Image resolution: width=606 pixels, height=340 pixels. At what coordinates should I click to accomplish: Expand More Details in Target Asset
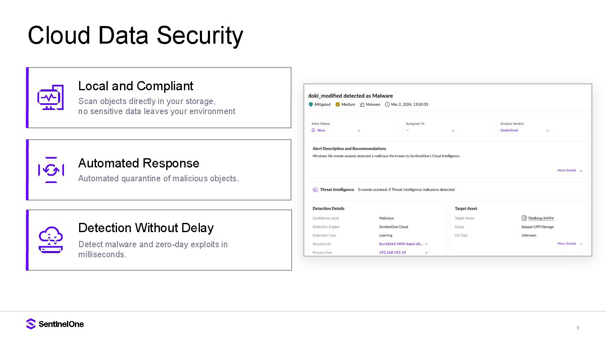(570, 243)
